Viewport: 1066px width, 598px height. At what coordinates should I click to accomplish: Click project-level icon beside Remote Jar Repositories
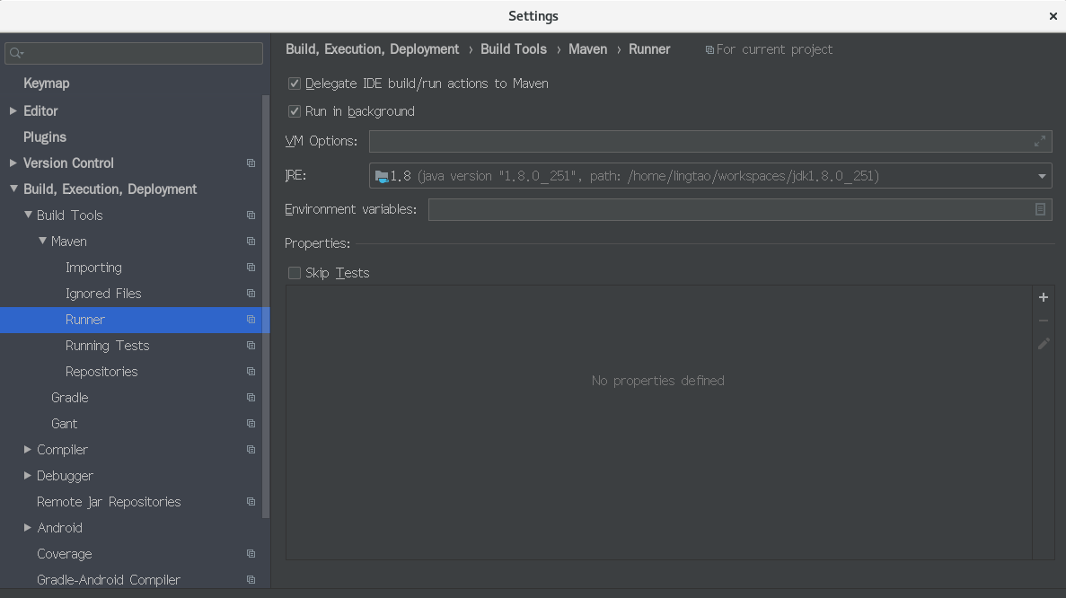click(251, 502)
